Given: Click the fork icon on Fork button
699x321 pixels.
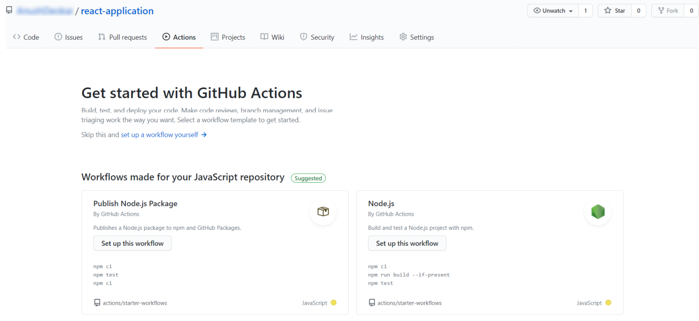Looking at the screenshot, I should tap(661, 11).
